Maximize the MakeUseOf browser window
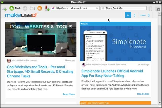This screenshot has width=162, height=108. point(157,2)
